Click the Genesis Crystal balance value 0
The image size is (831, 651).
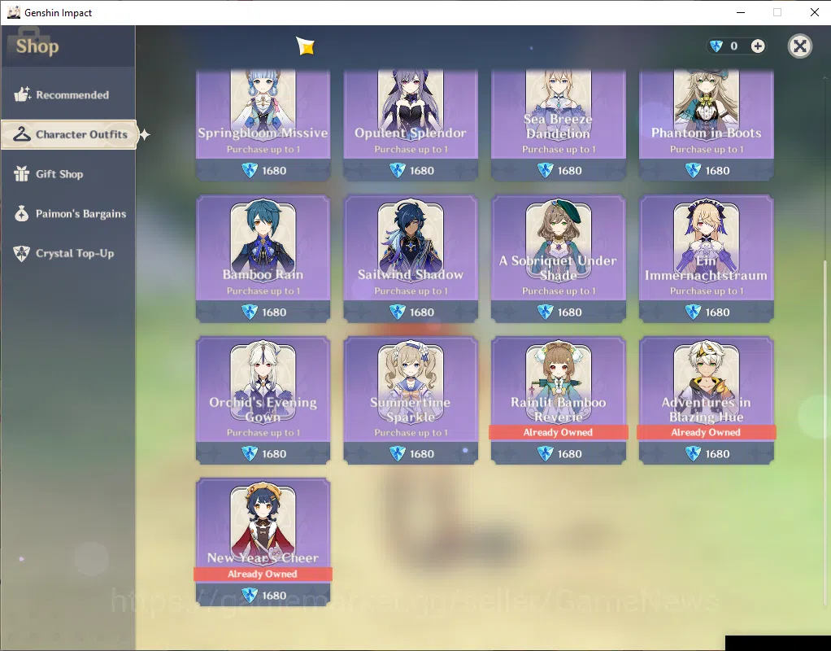click(734, 46)
